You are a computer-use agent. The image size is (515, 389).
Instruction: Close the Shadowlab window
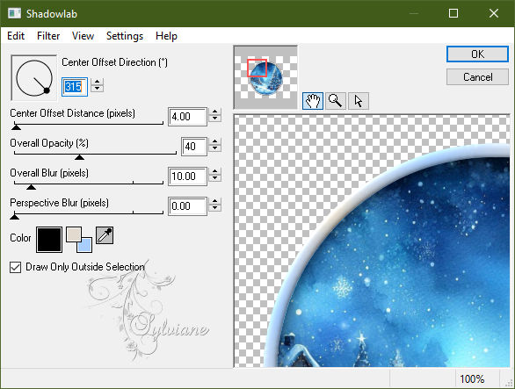(x=494, y=13)
